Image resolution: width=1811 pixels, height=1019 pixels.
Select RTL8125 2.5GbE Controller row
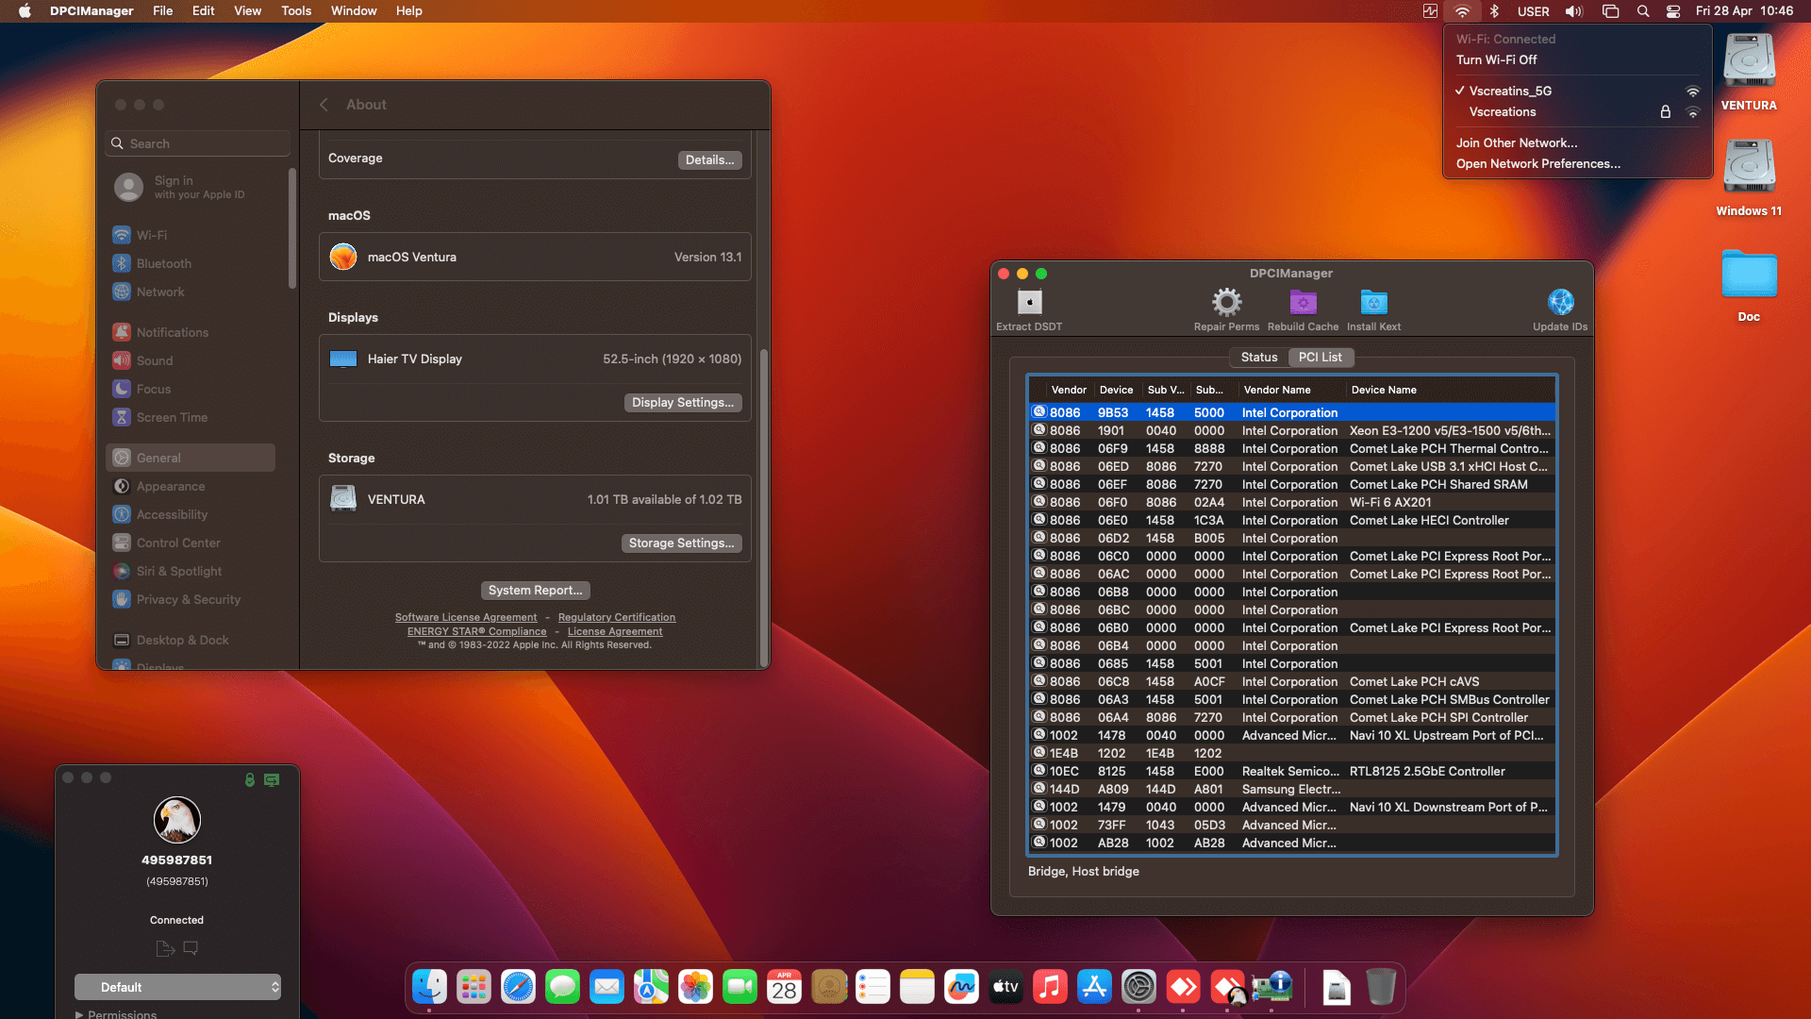tap(1292, 771)
